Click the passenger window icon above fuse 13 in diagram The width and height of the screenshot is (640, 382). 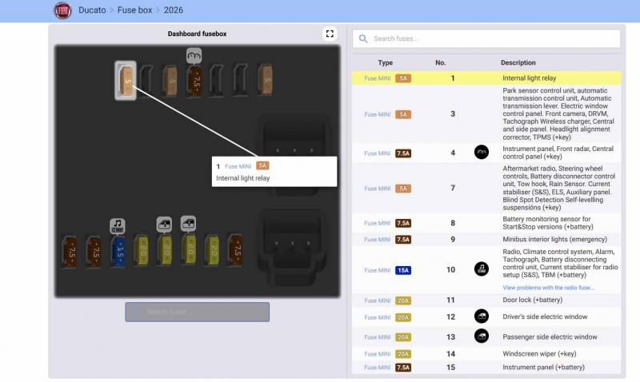point(188,224)
